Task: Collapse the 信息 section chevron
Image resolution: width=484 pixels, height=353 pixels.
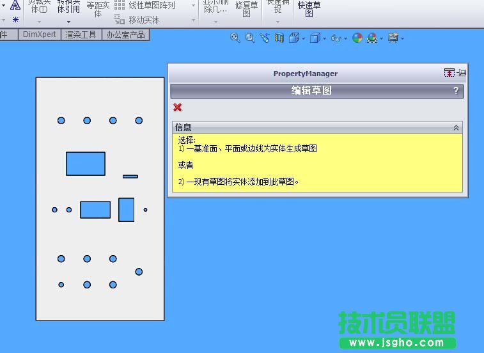Action: [456, 127]
